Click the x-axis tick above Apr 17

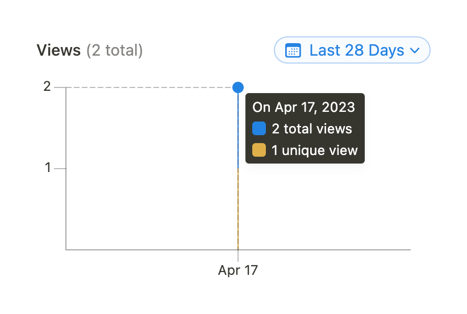(x=238, y=256)
